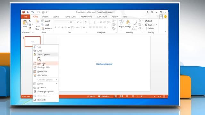Click the smiley feedback icon

(x=165, y=17)
